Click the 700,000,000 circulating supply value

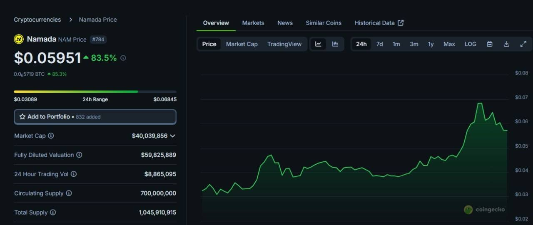(x=158, y=193)
